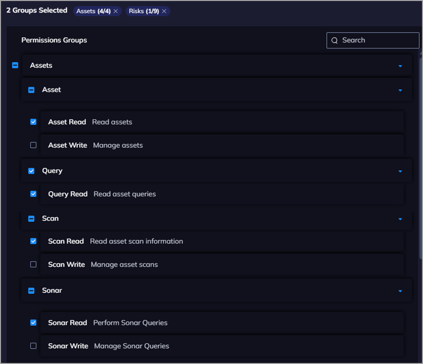Uncheck the Query group checkbox
This screenshot has height=364, width=423.
pyautogui.click(x=31, y=171)
